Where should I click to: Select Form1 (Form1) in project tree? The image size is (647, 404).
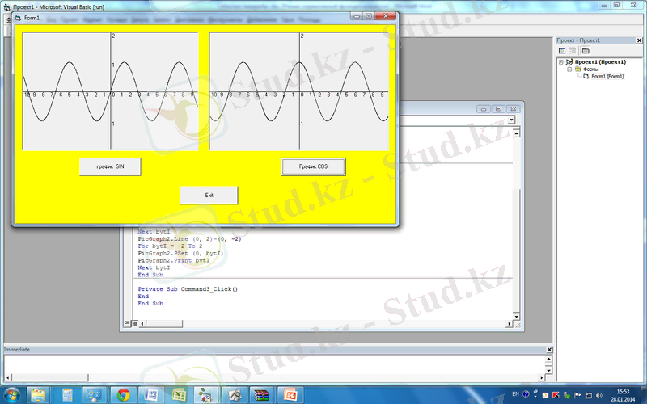click(x=607, y=77)
